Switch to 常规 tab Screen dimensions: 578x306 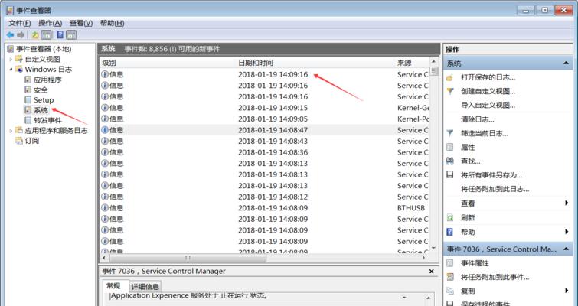pyautogui.click(x=113, y=286)
